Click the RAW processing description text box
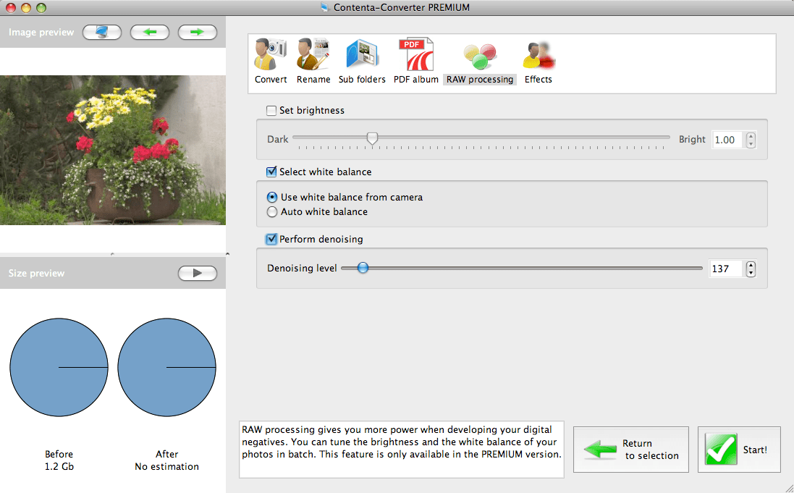The width and height of the screenshot is (794, 493). pyautogui.click(x=402, y=450)
